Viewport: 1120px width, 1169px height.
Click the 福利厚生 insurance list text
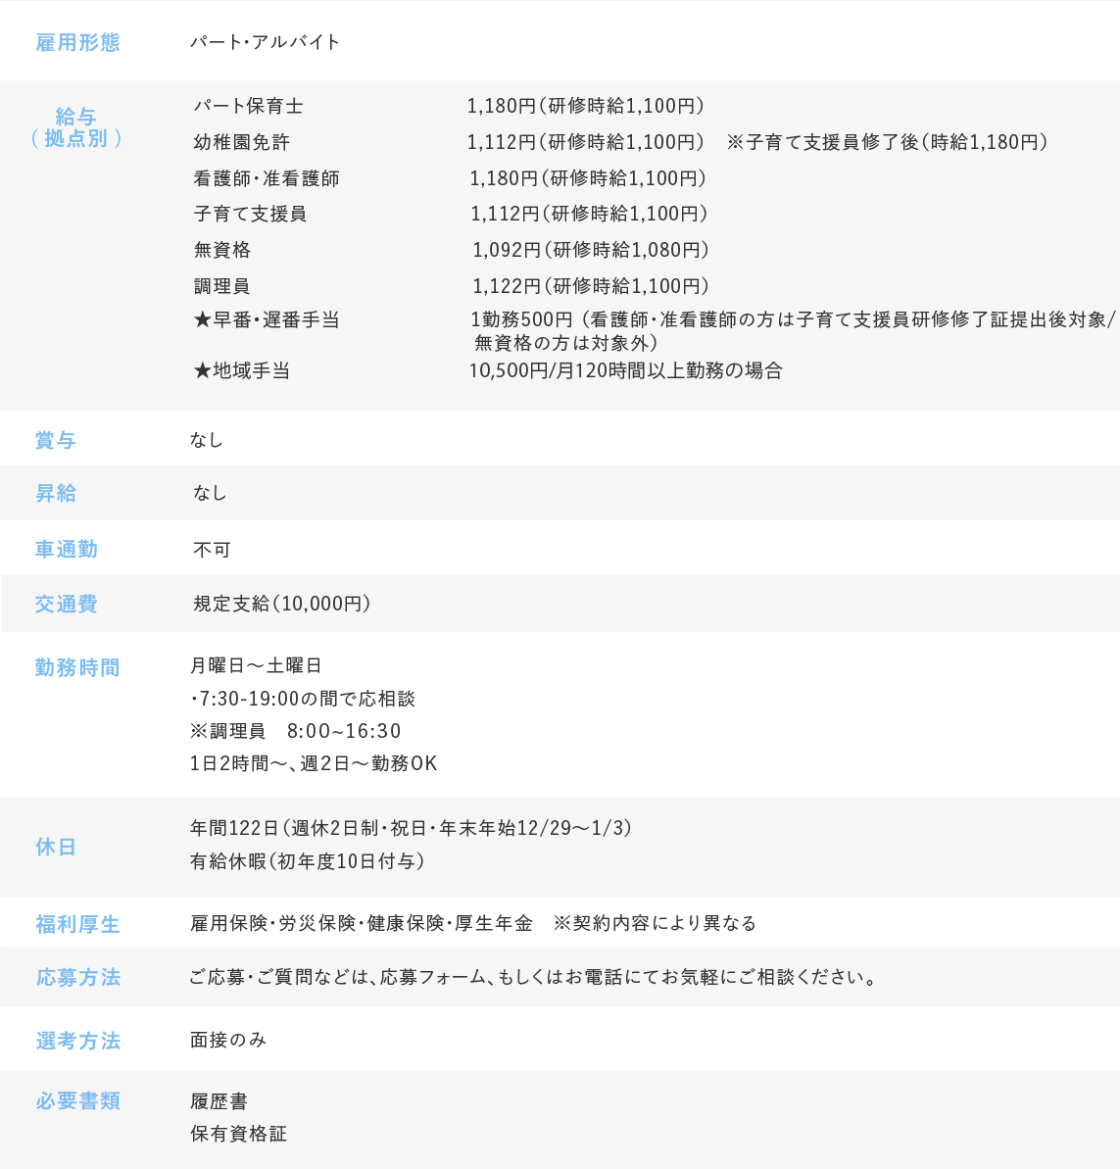(x=362, y=923)
